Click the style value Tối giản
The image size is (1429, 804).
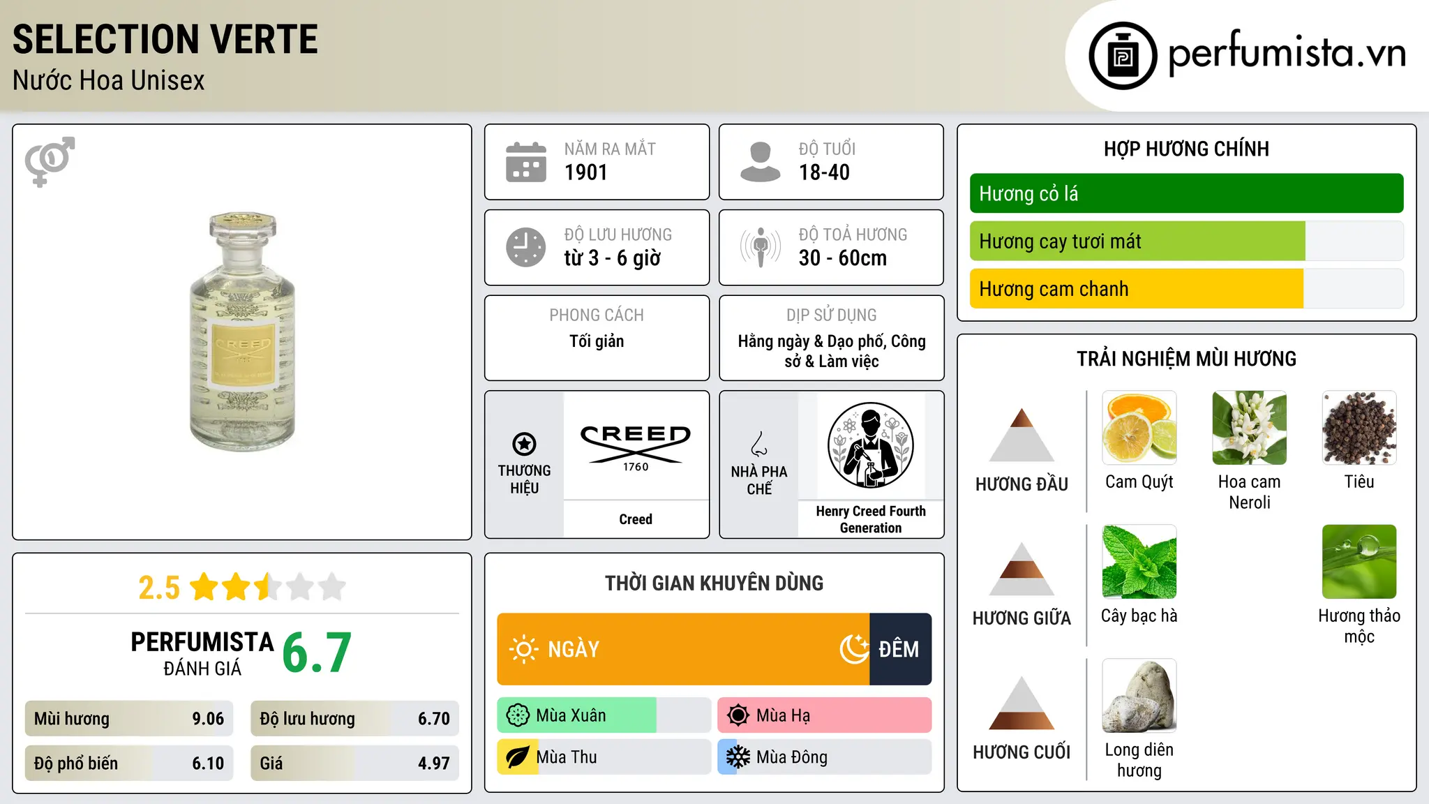tap(597, 341)
